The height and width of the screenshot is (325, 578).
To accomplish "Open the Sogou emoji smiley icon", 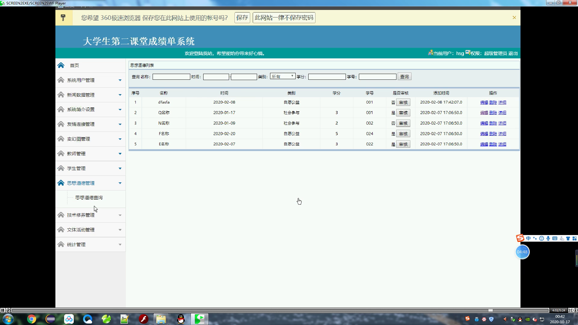I will pos(542,238).
